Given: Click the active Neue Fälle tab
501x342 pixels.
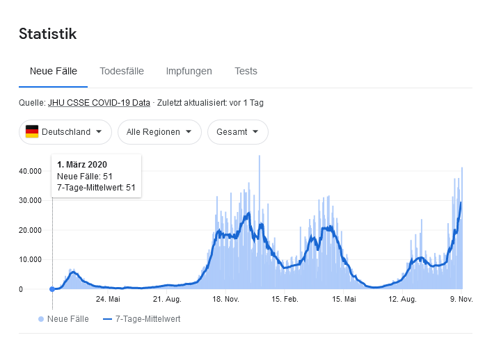Looking at the screenshot, I should [x=54, y=71].
